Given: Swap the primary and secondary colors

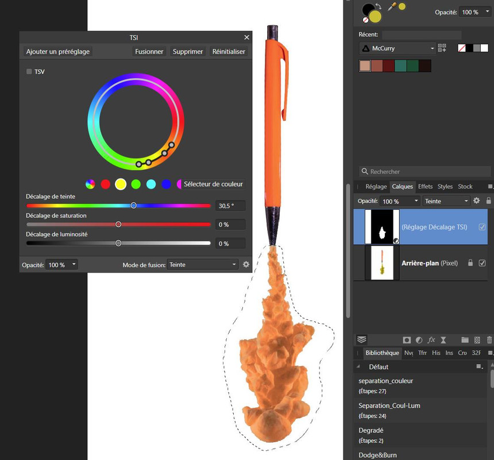Looking at the screenshot, I should coord(379,6).
